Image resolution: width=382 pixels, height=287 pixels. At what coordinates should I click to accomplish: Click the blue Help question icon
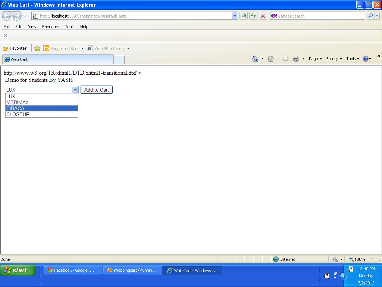click(366, 59)
